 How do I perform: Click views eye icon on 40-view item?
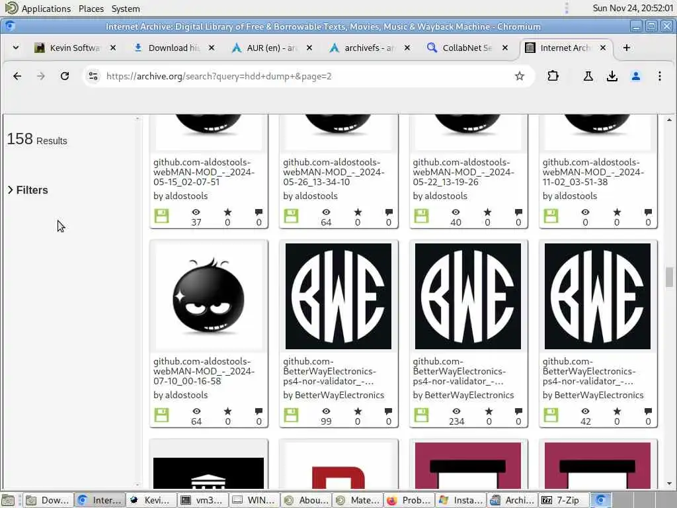coord(456,212)
